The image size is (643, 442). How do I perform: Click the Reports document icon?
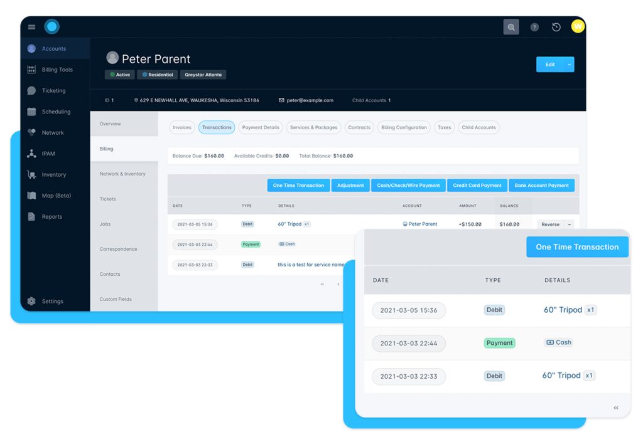click(31, 216)
